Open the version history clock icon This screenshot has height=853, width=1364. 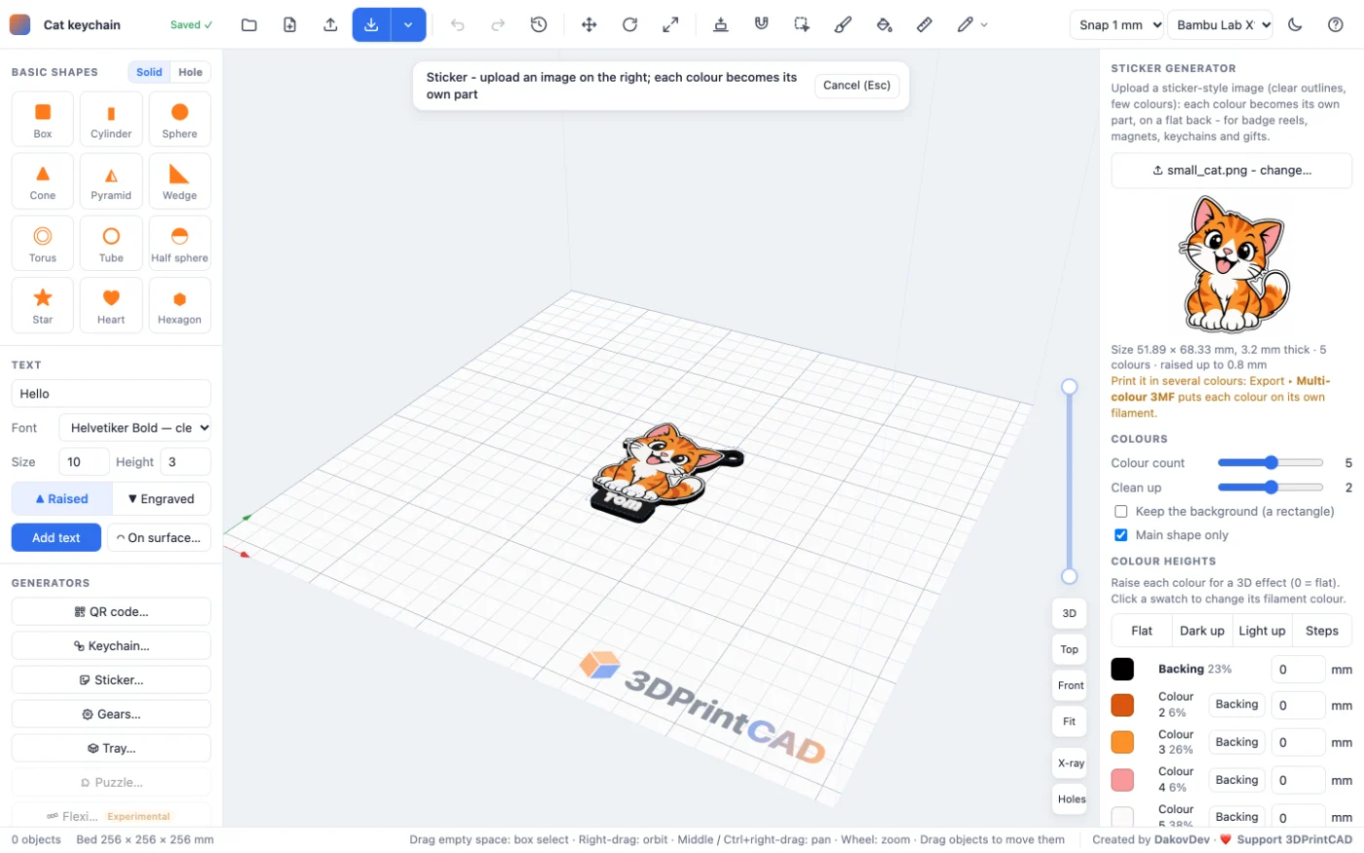539,24
